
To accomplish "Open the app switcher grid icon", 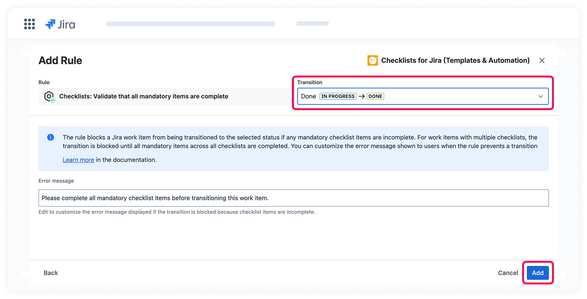I will point(30,24).
